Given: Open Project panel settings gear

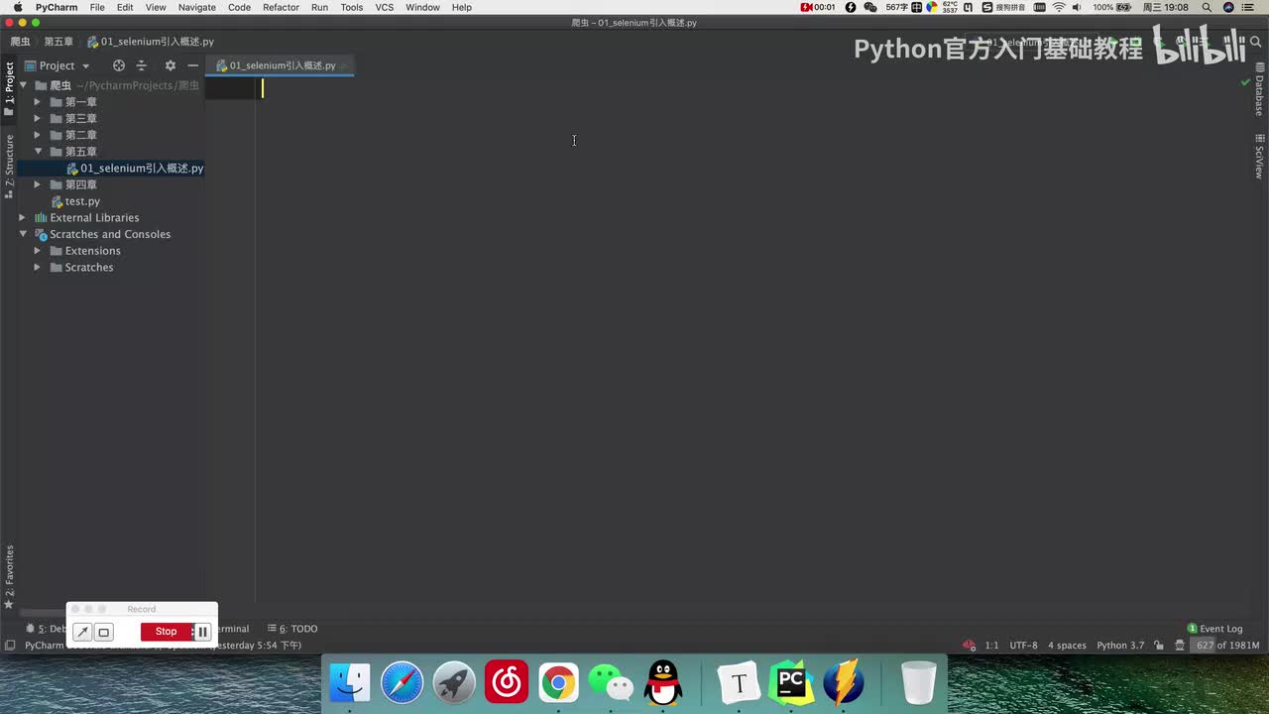Looking at the screenshot, I should pyautogui.click(x=170, y=65).
